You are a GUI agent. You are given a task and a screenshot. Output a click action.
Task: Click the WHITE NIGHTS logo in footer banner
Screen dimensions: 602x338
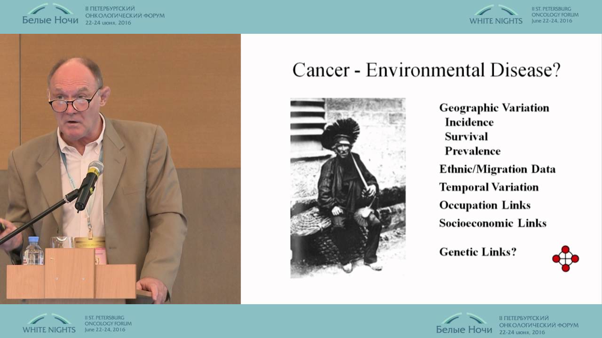point(49,323)
